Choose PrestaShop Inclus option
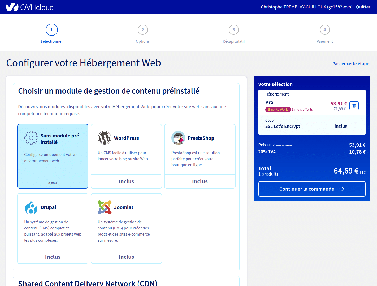The width and height of the screenshot is (377, 286). coord(200,181)
